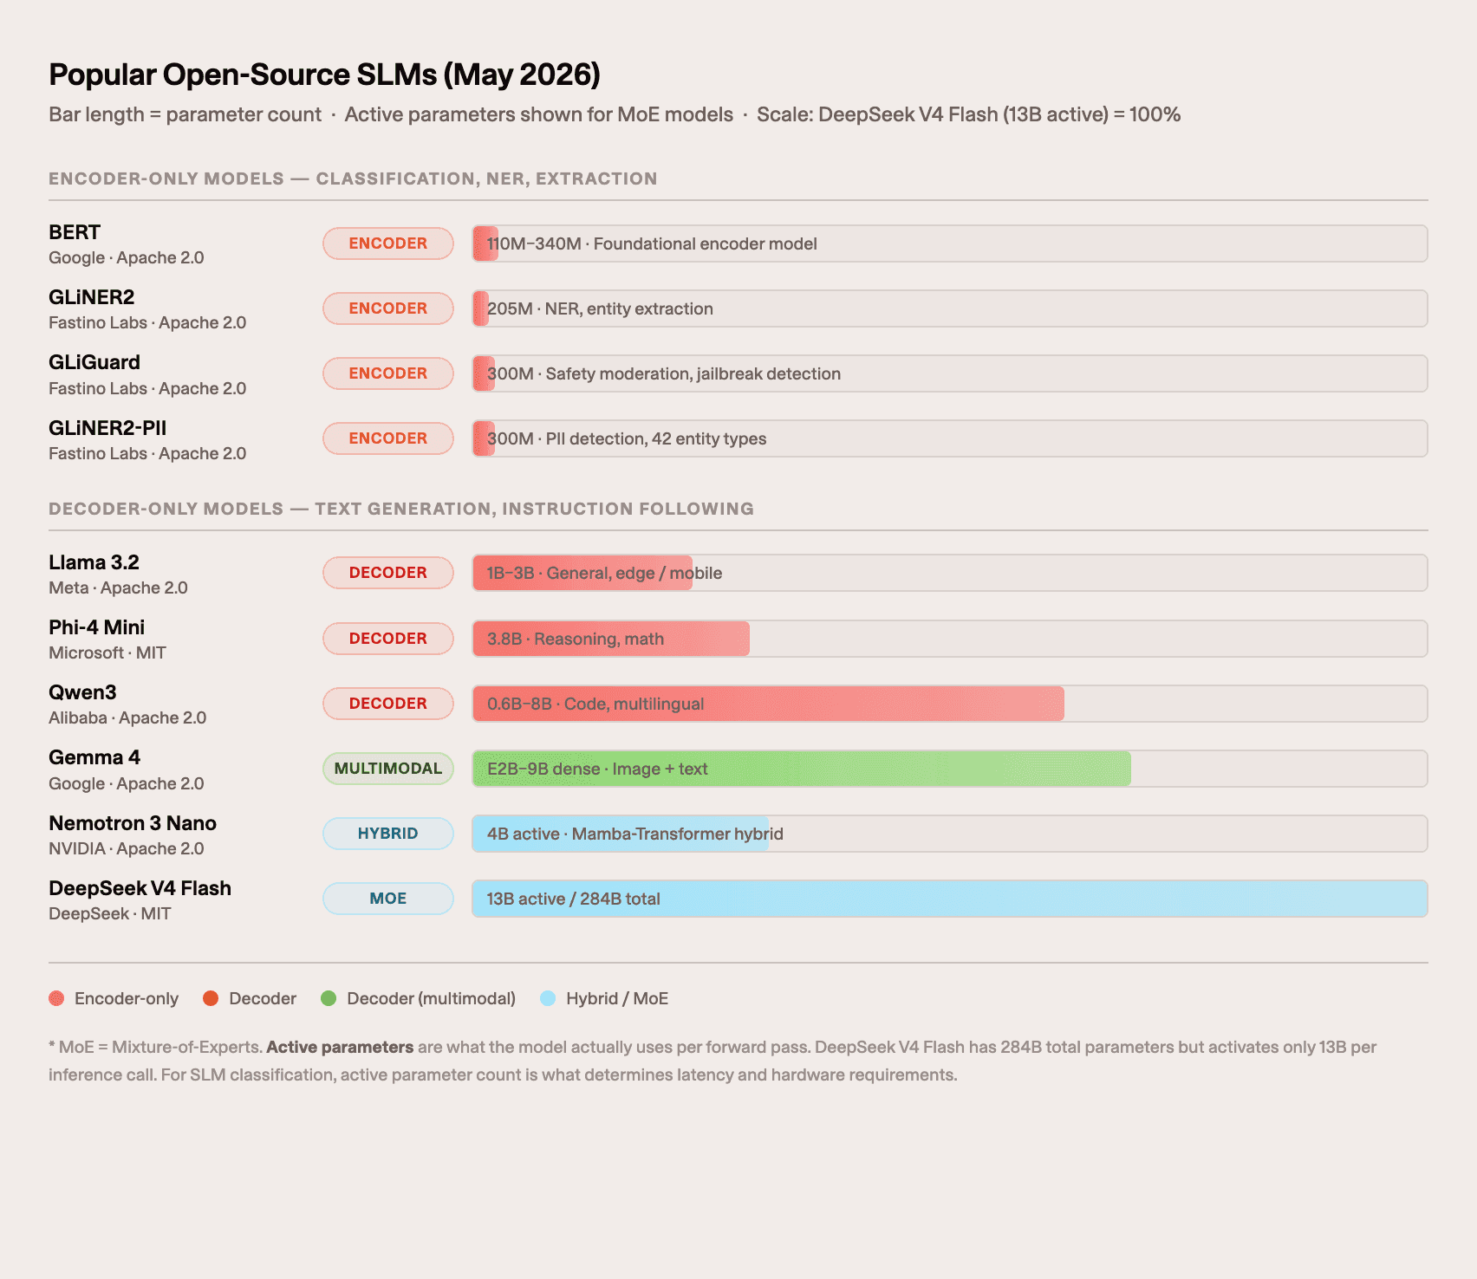The height and width of the screenshot is (1279, 1477).
Task: Click the red Qwen3 parameter bar
Action: (x=768, y=704)
